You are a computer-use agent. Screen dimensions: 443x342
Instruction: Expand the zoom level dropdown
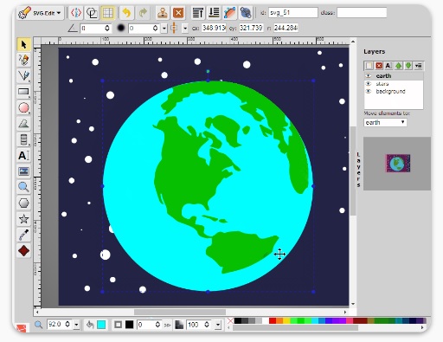[76, 325]
